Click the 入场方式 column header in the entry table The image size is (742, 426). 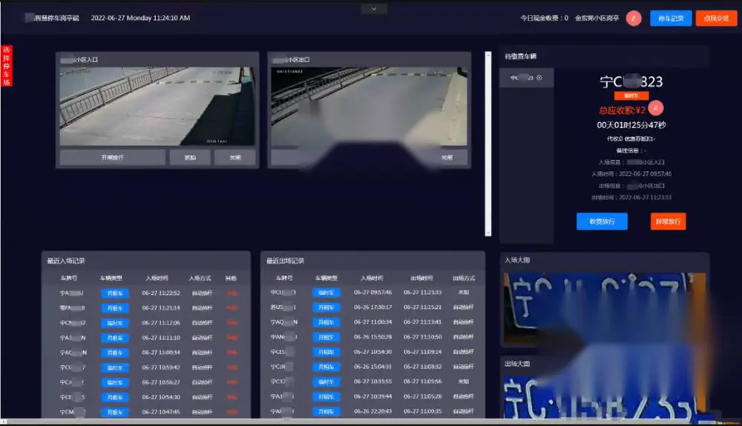coord(200,278)
